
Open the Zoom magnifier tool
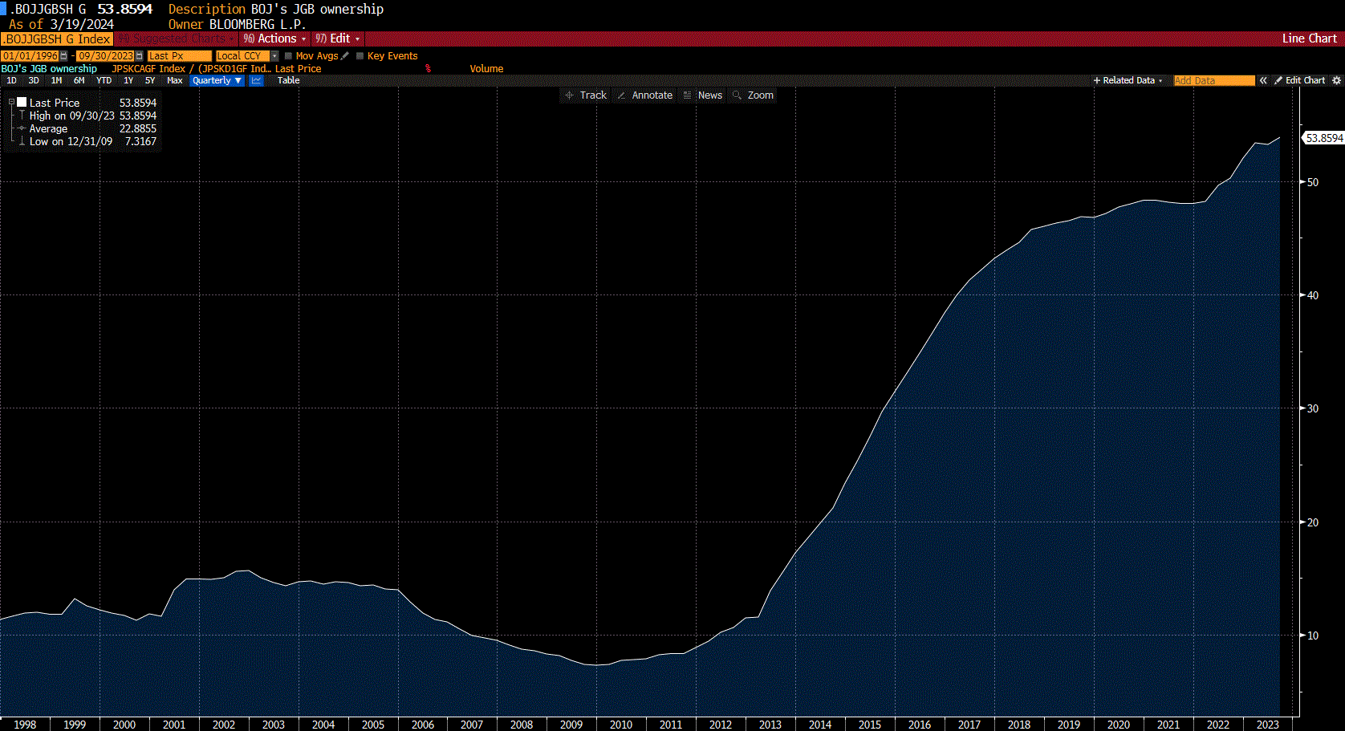(x=753, y=95)
